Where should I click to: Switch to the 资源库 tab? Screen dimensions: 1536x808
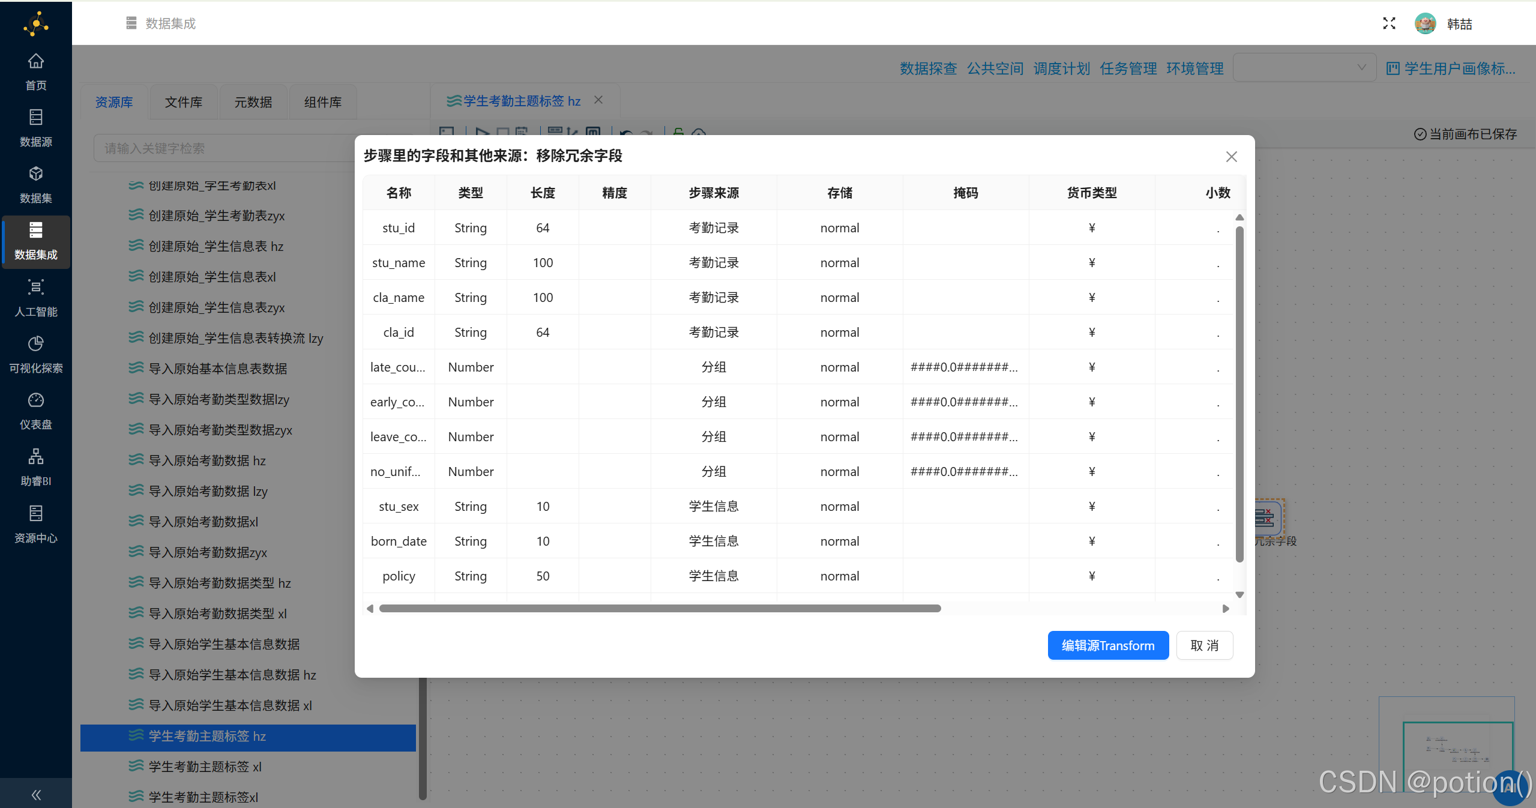coord(114,102)
